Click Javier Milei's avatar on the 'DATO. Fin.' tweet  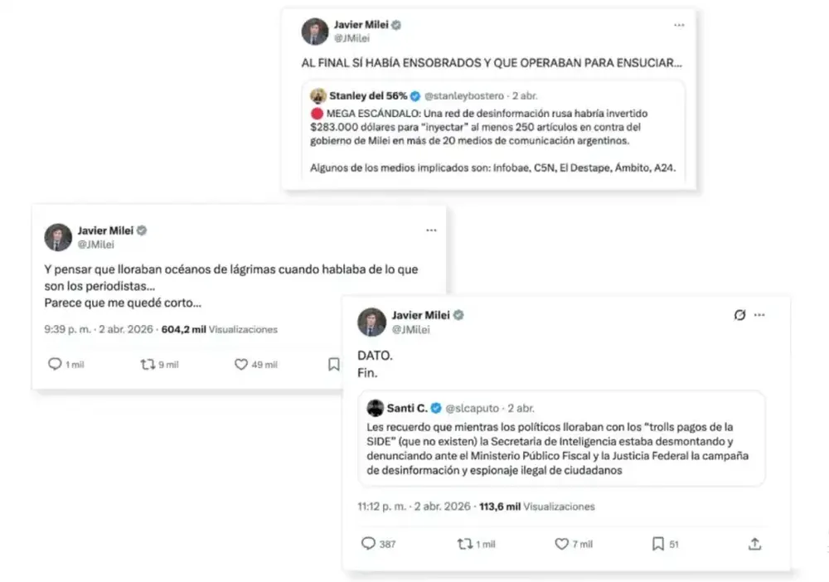371,322
